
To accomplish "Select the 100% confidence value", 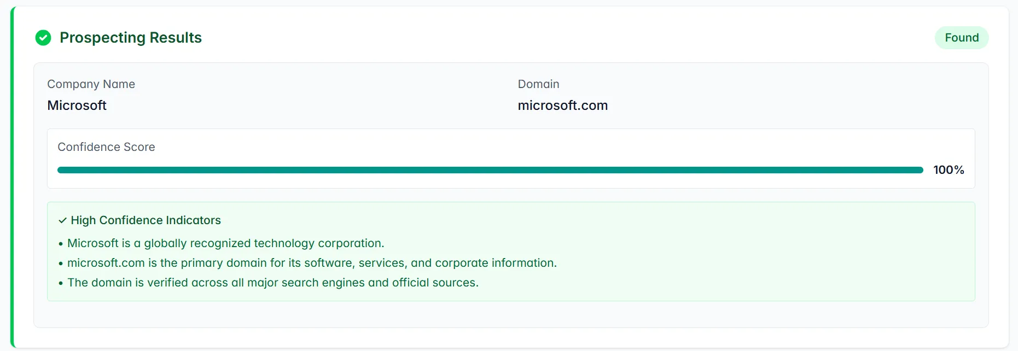I will click(948, 170).
